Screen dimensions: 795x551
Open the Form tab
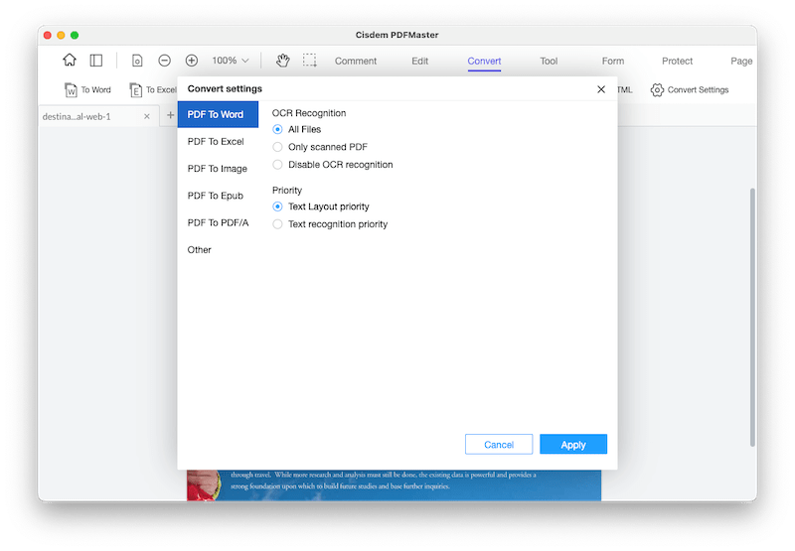point(613,61)
